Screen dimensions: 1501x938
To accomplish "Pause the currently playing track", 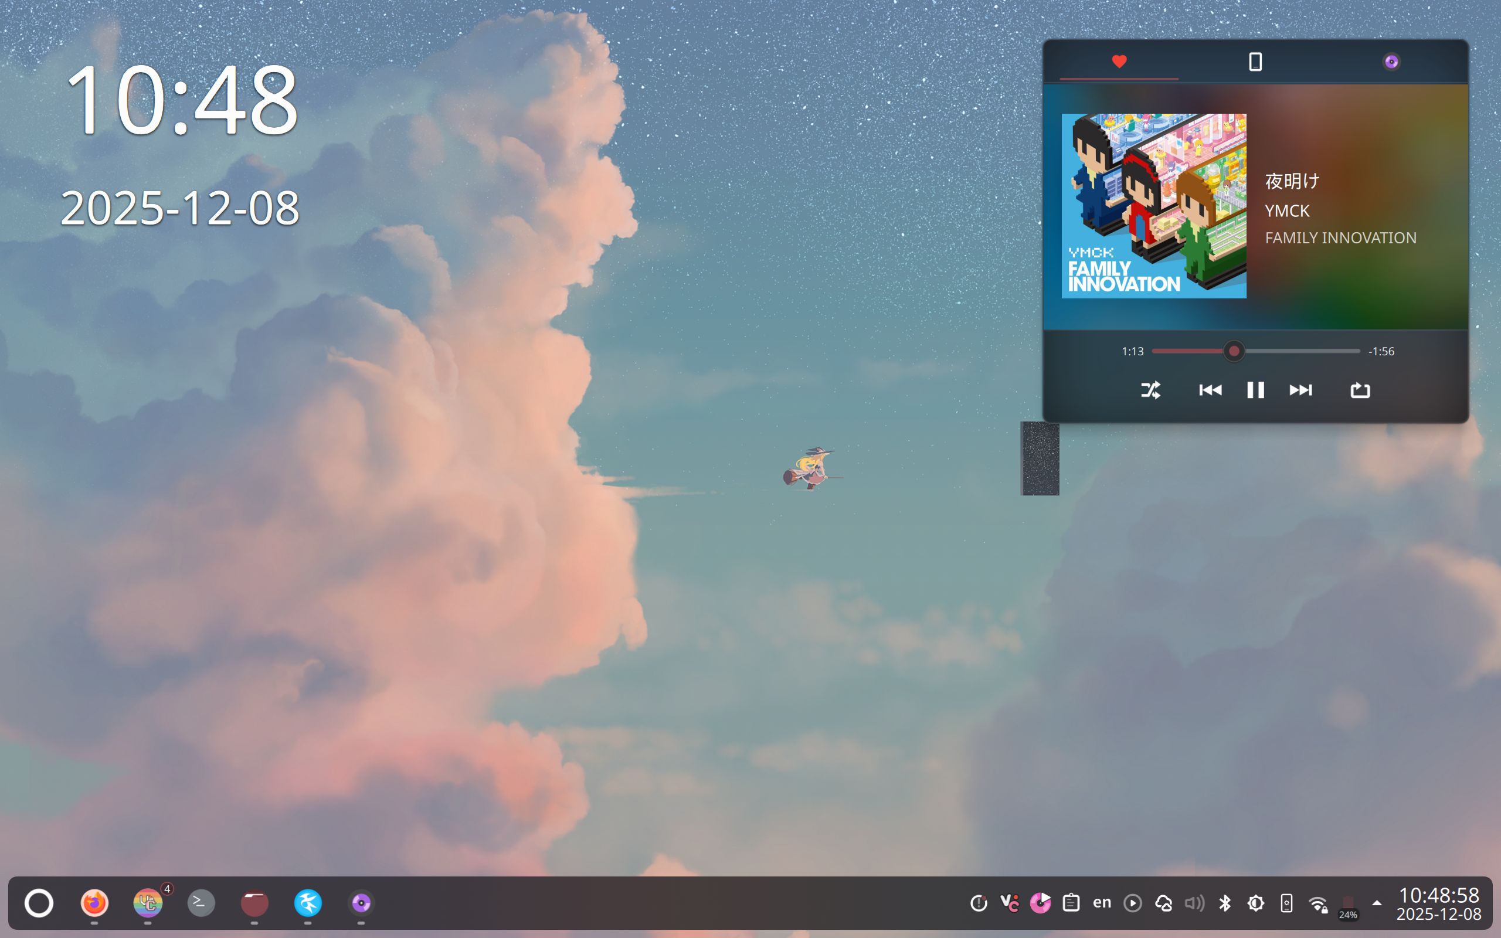I will tap(1255, 390).
